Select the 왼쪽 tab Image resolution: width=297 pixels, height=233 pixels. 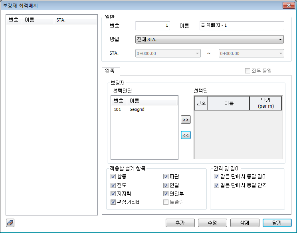coord(110,71)
